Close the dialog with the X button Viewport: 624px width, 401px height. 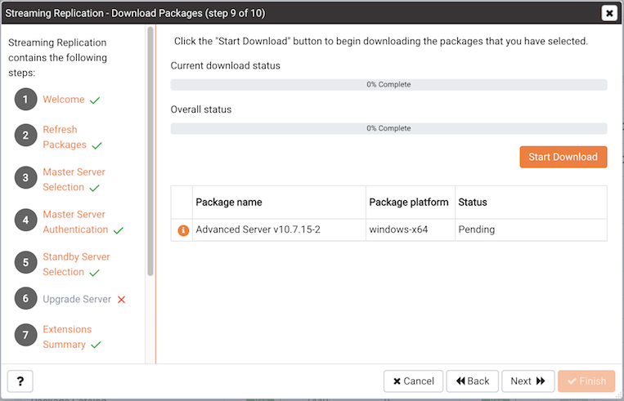tap(609, 13)
